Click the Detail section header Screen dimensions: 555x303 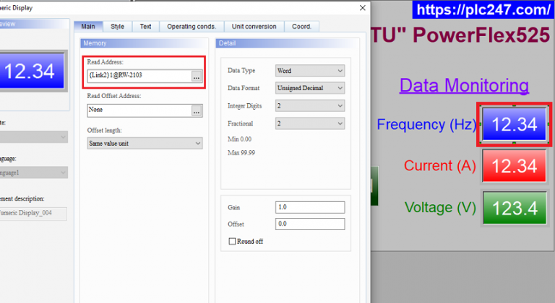(287, 43)
